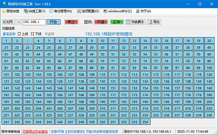Screen dimensions: 218x135
Task: Click the 扫描结果 section label
Action: pyautogui.click(x=8, y=29)
